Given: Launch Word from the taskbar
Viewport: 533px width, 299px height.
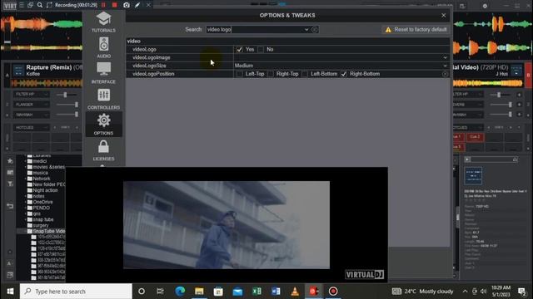Looking at the screenshot, I should pos(276,292).
